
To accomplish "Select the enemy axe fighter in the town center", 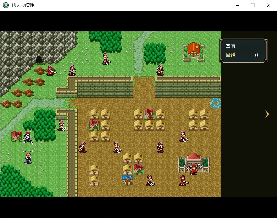I will [117, 147].
